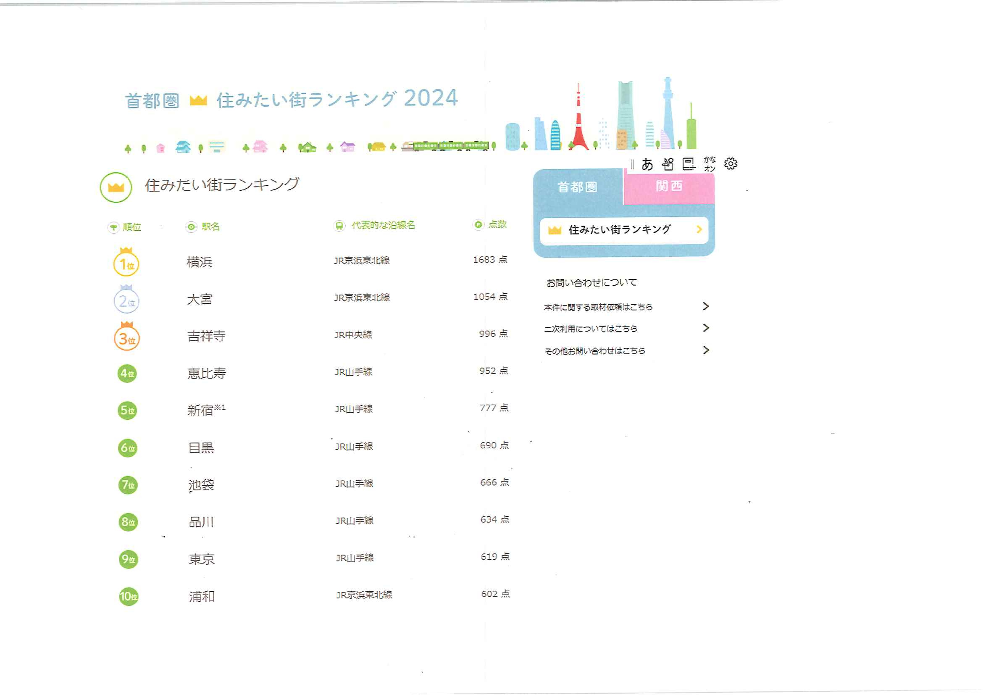Viewport: 983px width, 695px height.
Task: Click the gold 1位 rank badge
Action: 126,262
